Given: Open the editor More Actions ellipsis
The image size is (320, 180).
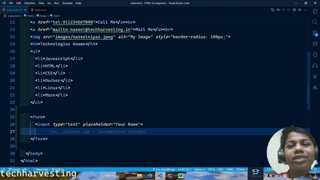Looking at the screenshot, I should (305, 10).
